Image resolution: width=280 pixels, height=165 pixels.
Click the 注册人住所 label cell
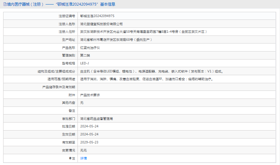click(x=40, y=32)
